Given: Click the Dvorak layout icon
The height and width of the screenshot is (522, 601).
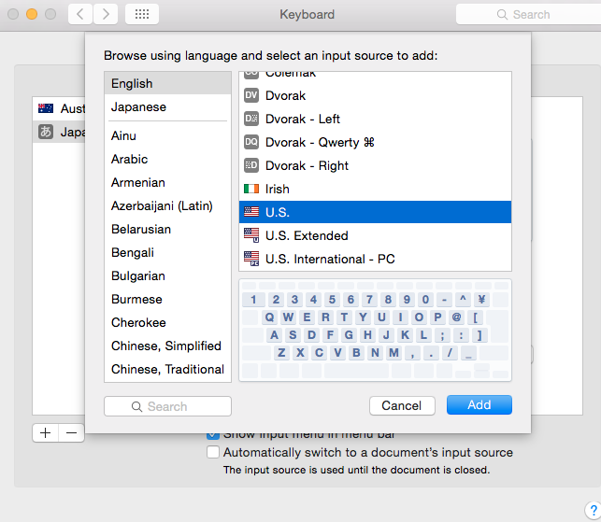Looking at the screenshot, I should 250,95.
